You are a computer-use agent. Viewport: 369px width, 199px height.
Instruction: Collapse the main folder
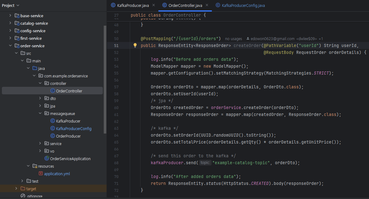[22, 61]
